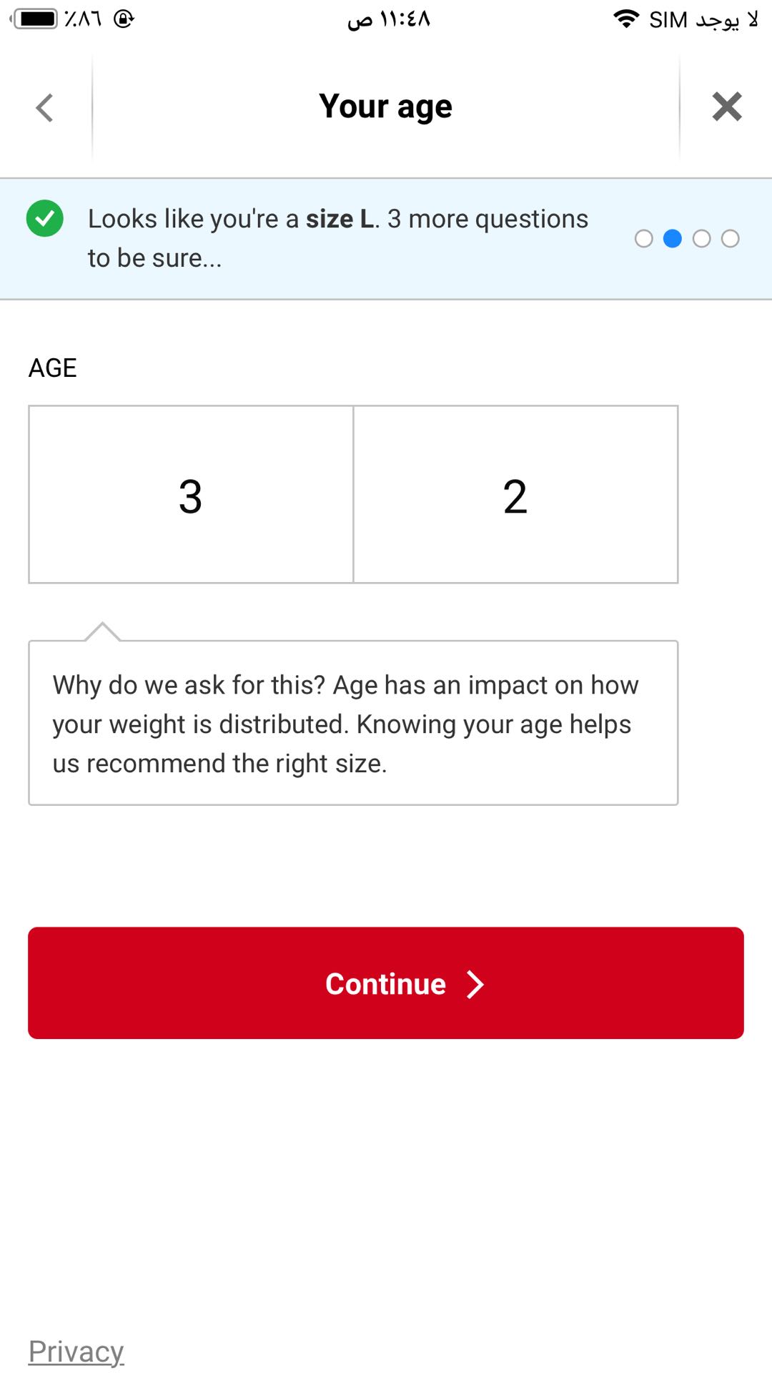Tap the age digit field showing 2
The height and width of the screenshot is (1373, 772).
[515, 495]
